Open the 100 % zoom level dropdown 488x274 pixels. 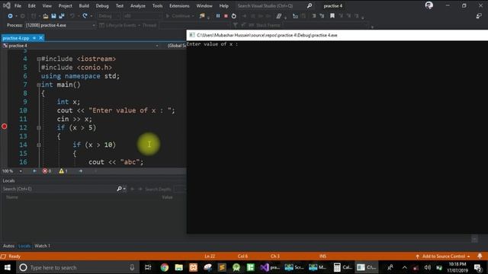[12, 170]
